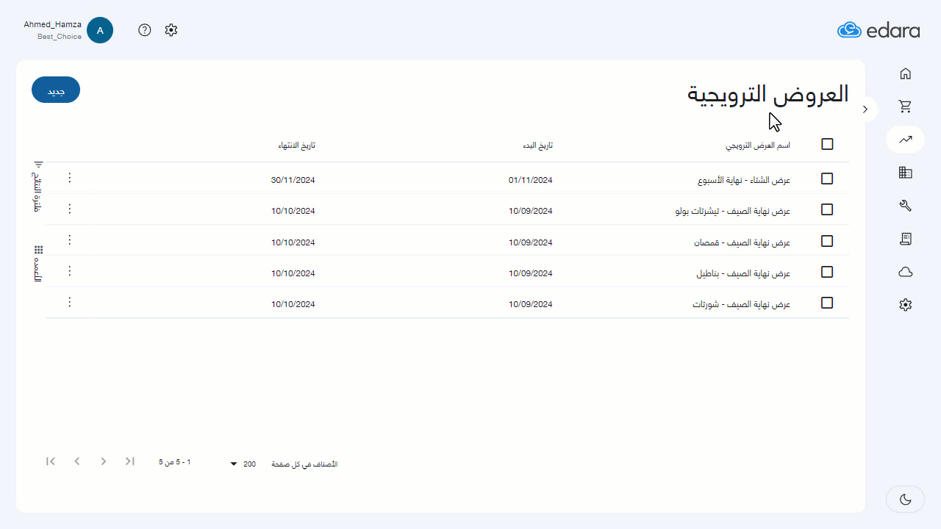Viewport: 941px width, 529px height.
Task: Check the box for عرض الشتاء - نهاية الأسبوع
Action: click(827, 179)
